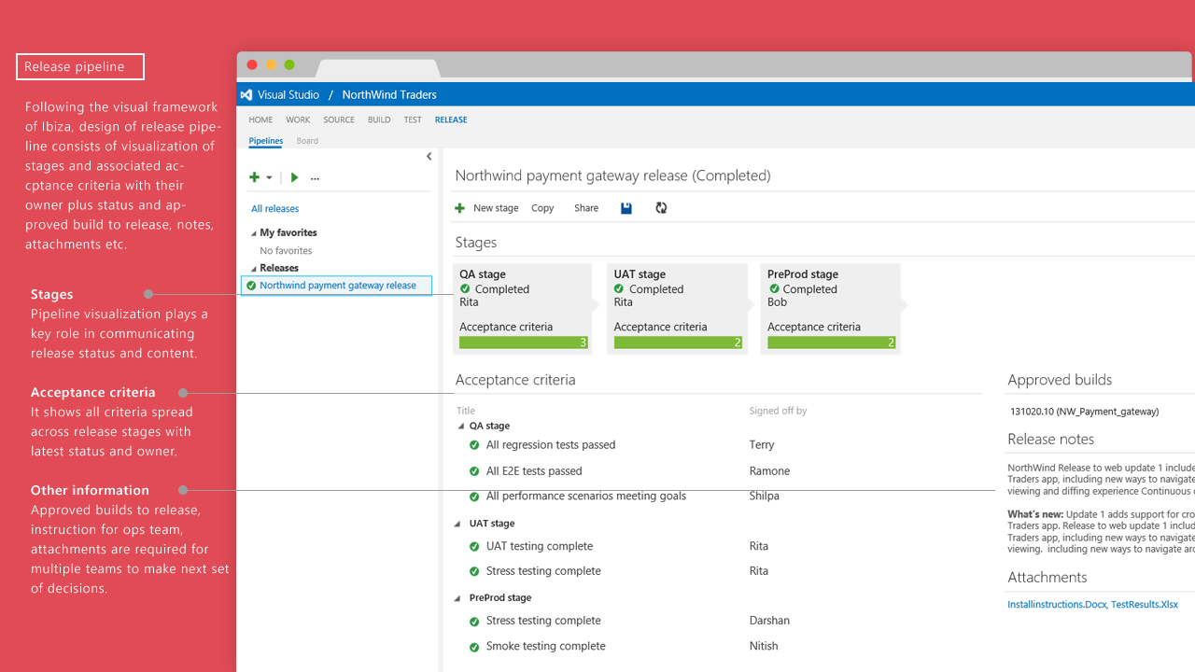This screenshot has height=672, width=1195.
Task: Open Installinstructions.Docx attachment
Action: coord(1056,605)
